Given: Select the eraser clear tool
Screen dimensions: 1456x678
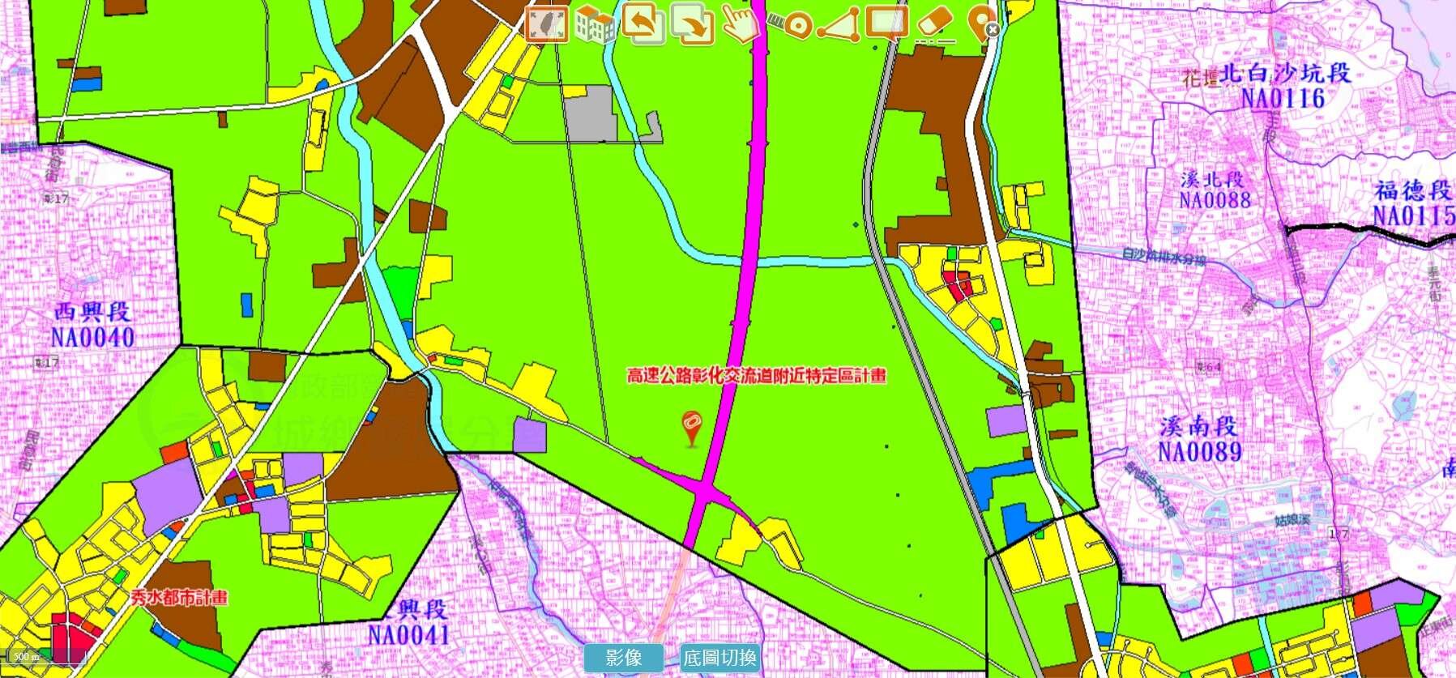Looking at the screenshot, I should point(934,23).
